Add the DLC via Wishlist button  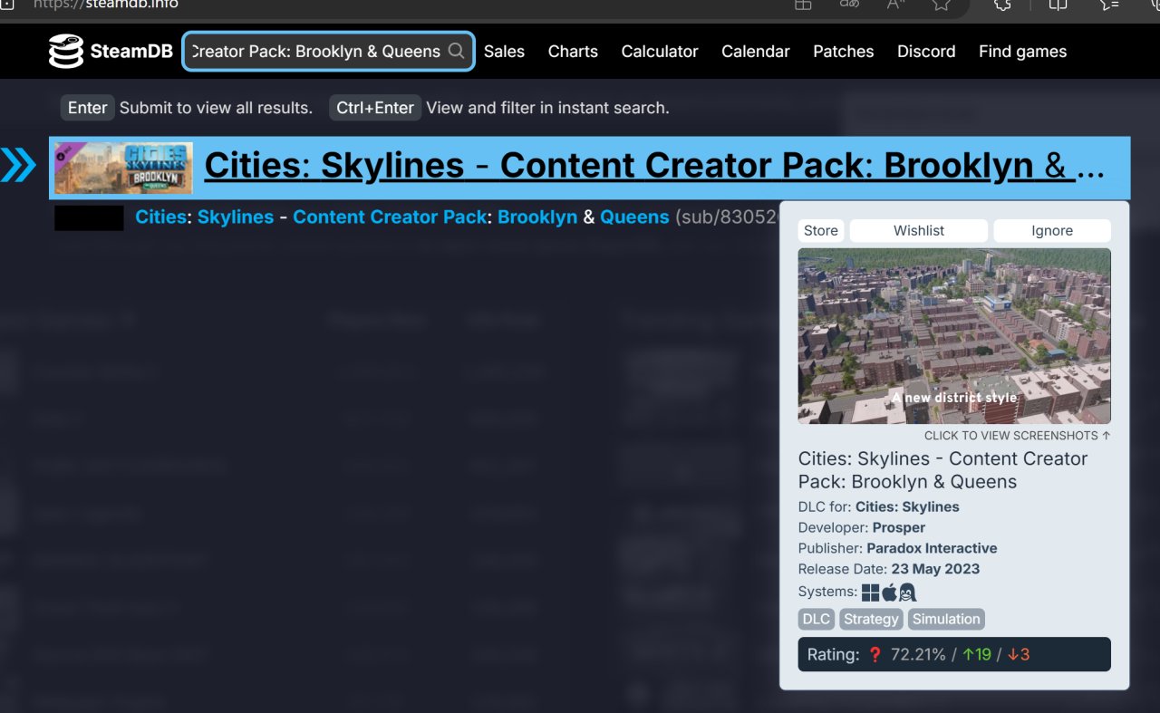[919, 231]
